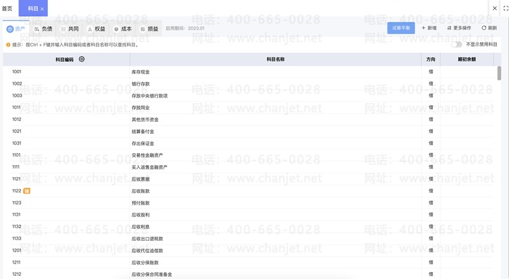
Task: Click the 试算平衡 button
Action: (x=401, y=28)
